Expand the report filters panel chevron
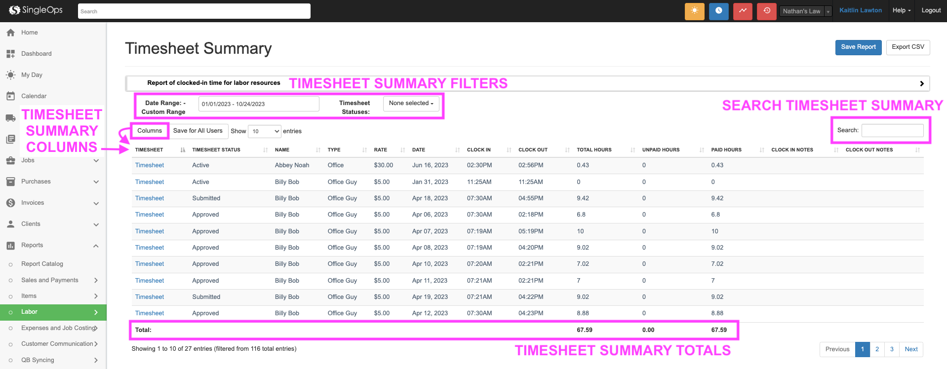The image size is (947, 369). (921, 84)
